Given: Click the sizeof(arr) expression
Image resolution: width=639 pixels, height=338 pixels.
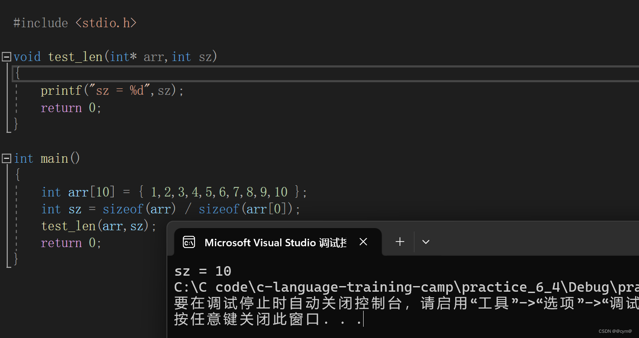Looking at the screenshot, I should 140,209.
